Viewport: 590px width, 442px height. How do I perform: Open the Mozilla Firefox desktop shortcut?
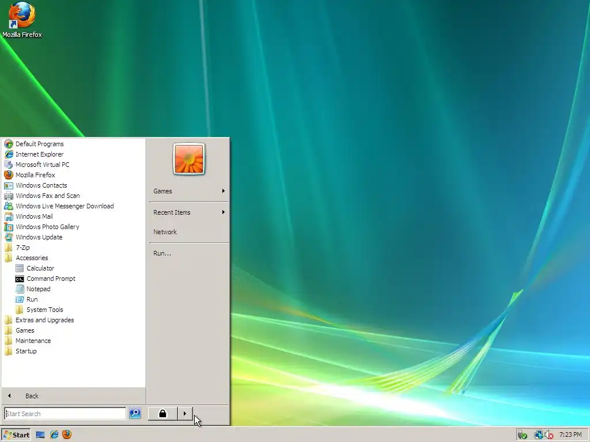click(x=22, y=20)
